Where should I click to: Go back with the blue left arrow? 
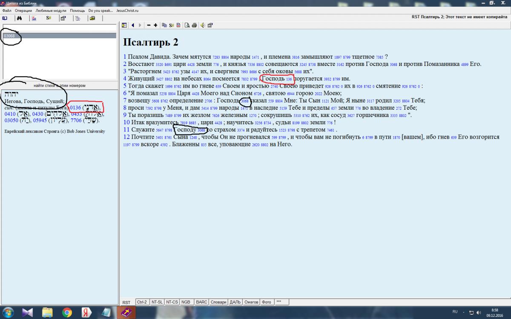point(133,25)
